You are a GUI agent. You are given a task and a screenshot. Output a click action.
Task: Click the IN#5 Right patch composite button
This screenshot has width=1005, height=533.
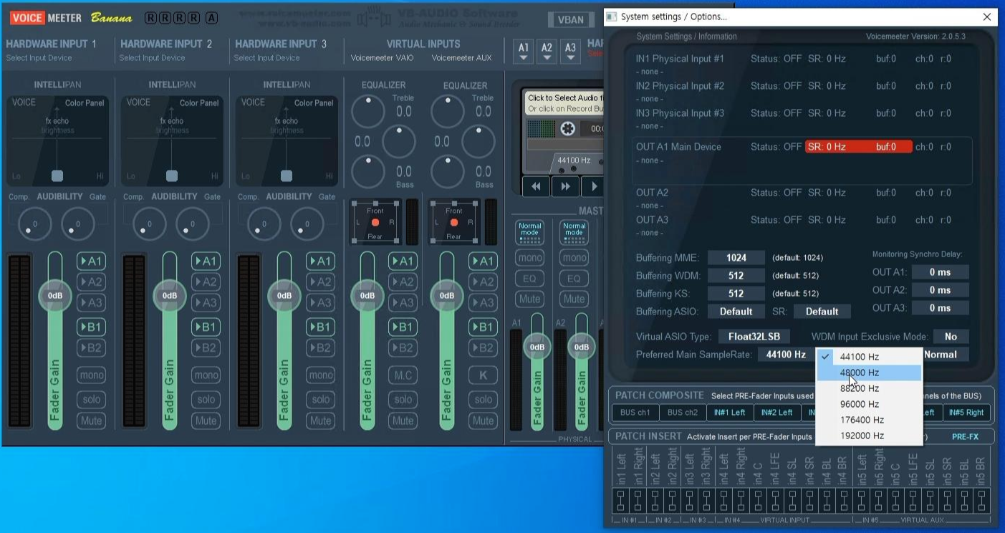pos(966,413)
